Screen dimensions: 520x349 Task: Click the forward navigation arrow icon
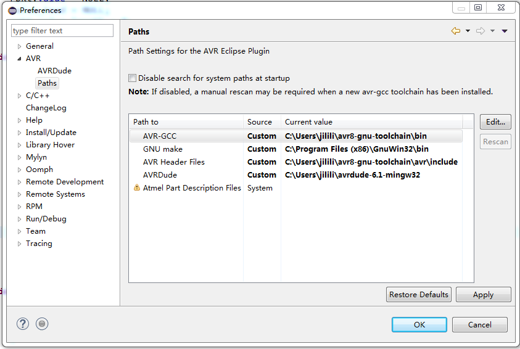coord(481,31)
